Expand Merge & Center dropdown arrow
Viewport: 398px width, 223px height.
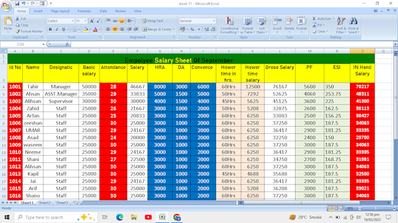click(x=174, y=29)
